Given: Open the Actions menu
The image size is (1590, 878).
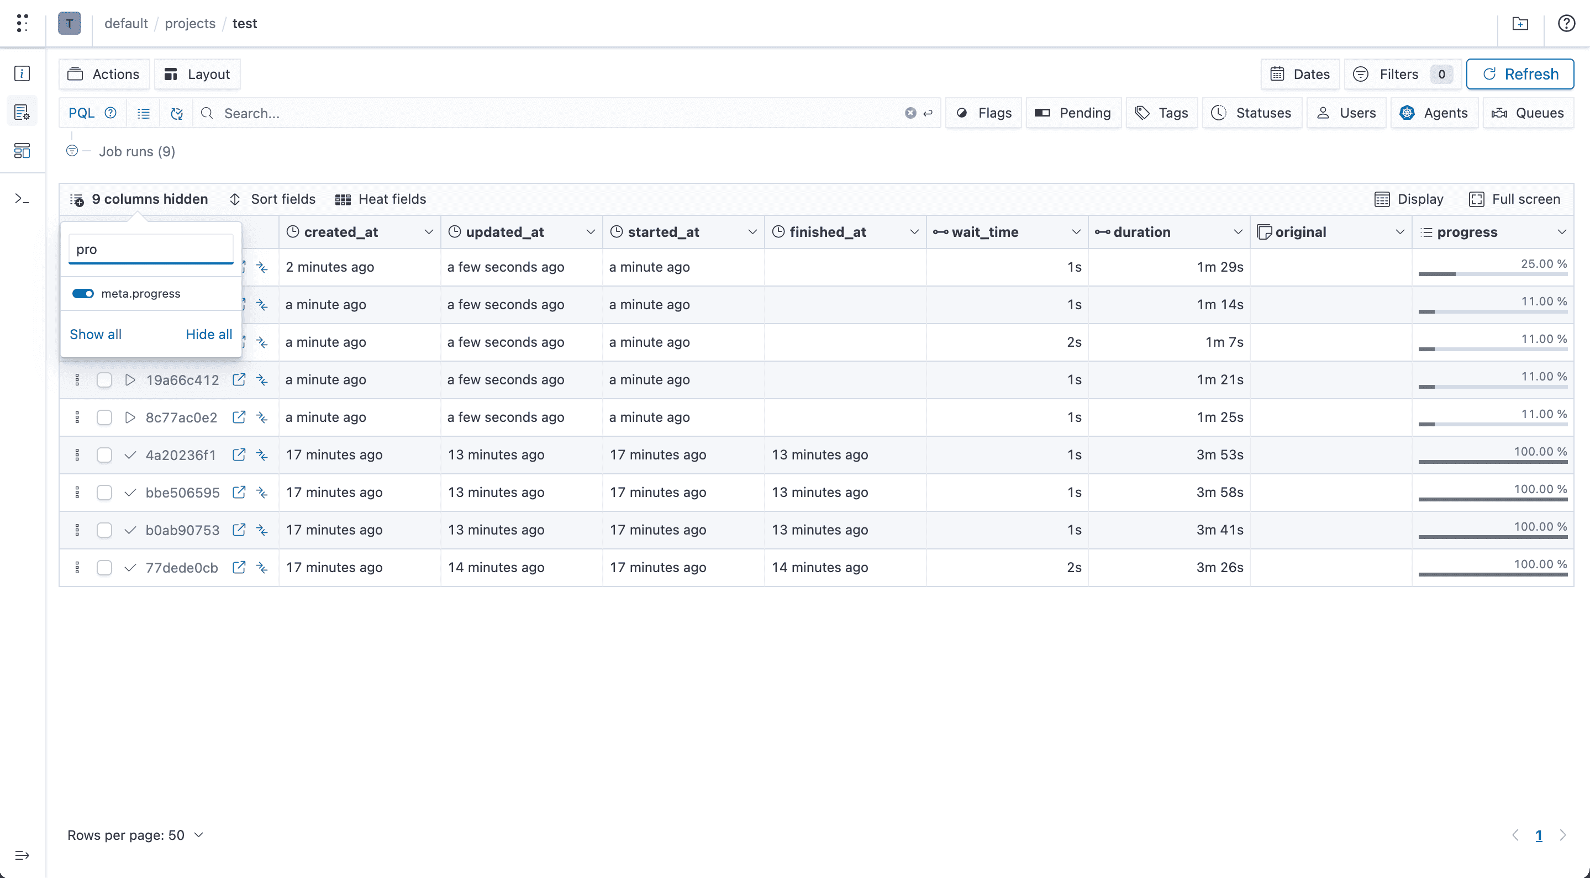Looking at the screenshot, I should coord(104,73).
